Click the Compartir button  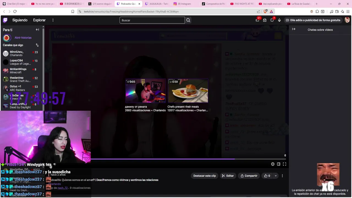pyautogui.click(x=249, y=176)
